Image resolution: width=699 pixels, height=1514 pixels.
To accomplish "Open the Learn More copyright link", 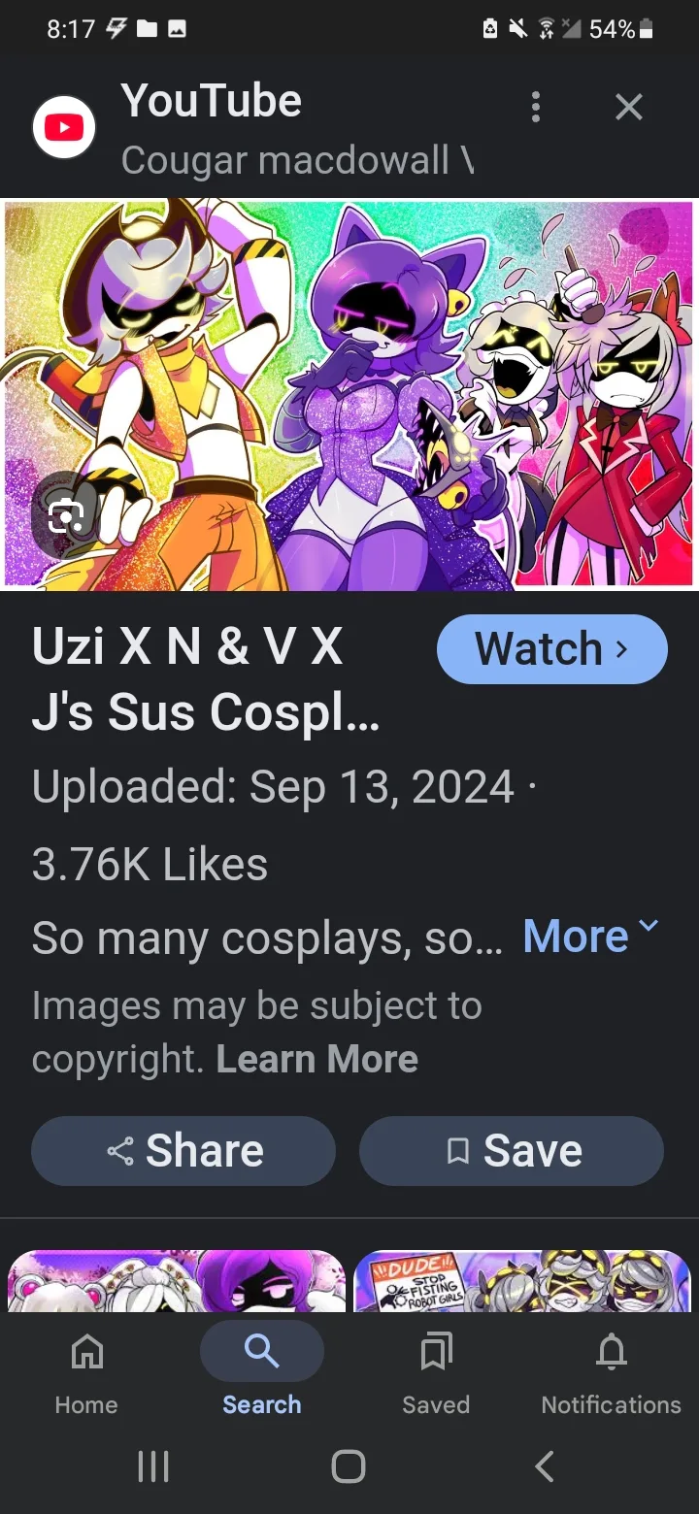I will [316, 1059].
